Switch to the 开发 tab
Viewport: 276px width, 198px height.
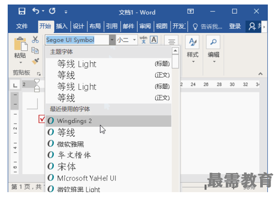pyautogui.click(x=179, y=26)
